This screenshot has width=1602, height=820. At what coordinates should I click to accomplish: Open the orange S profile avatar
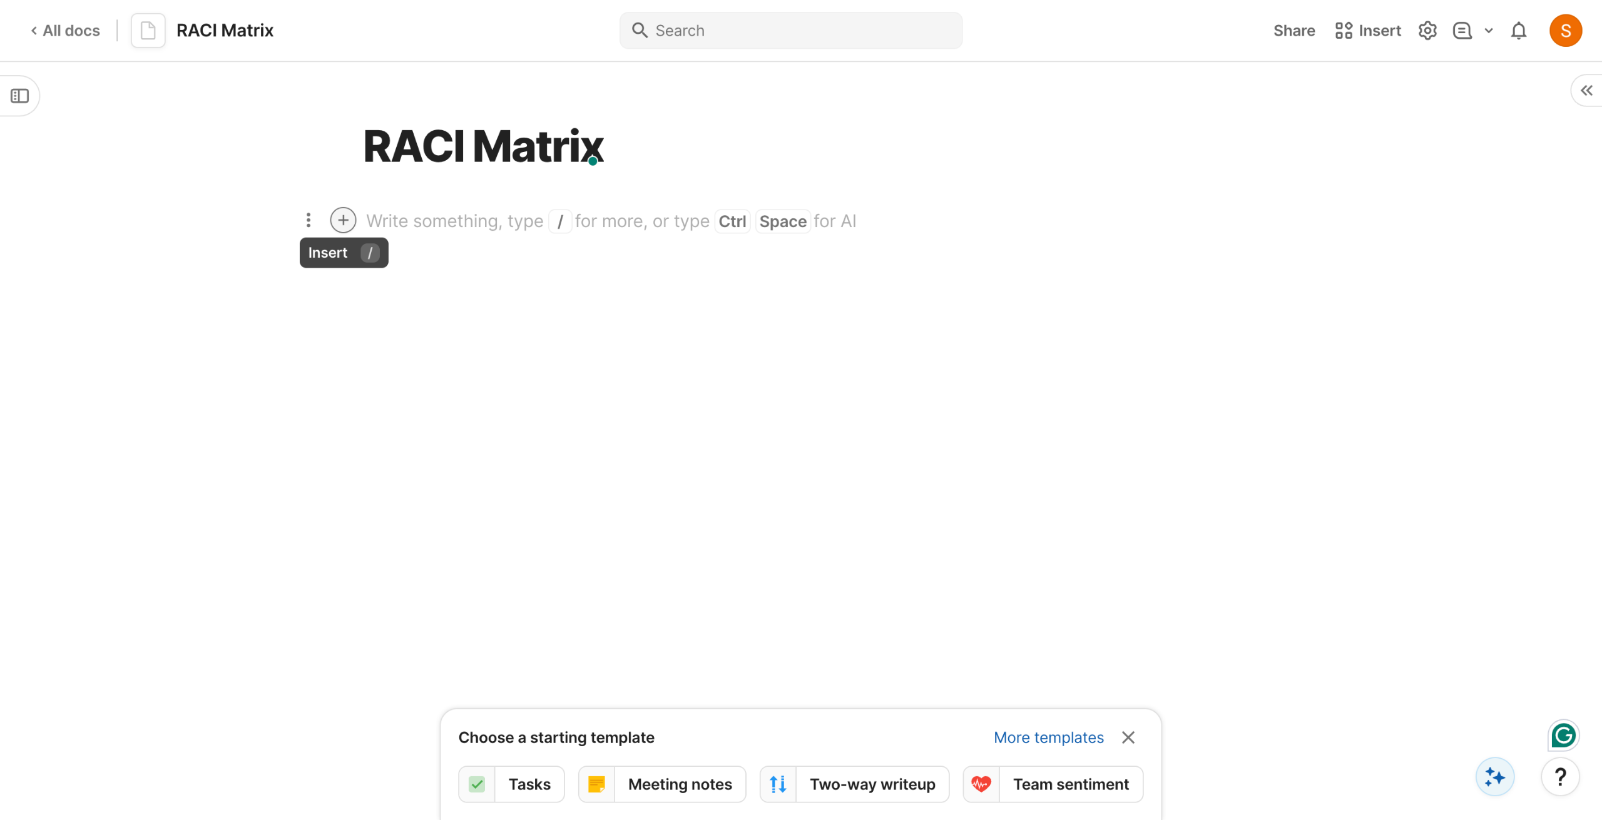pos(1566,31)
